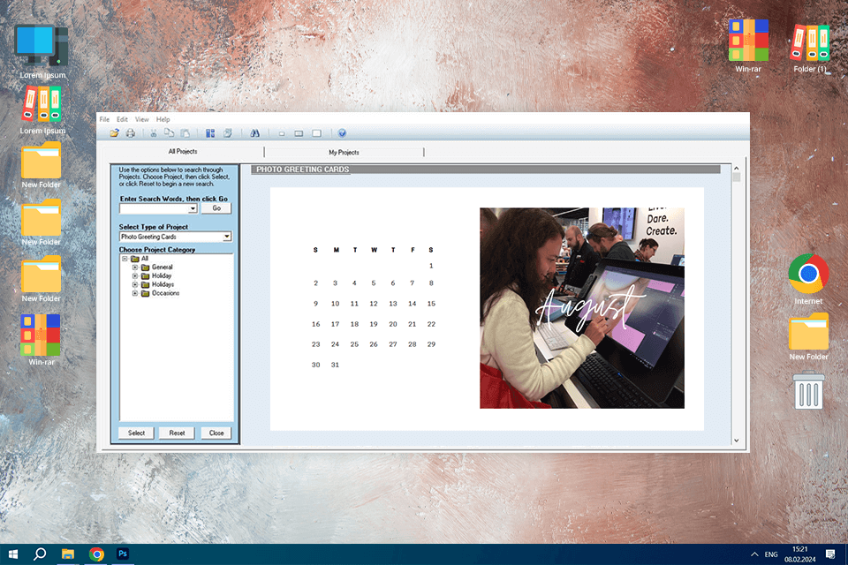Click the Lorem ipsum binders desktop icon
Image resolution: width=848 pixels, height=565 pixels.
pyautogui.click(x=42, y=110)
